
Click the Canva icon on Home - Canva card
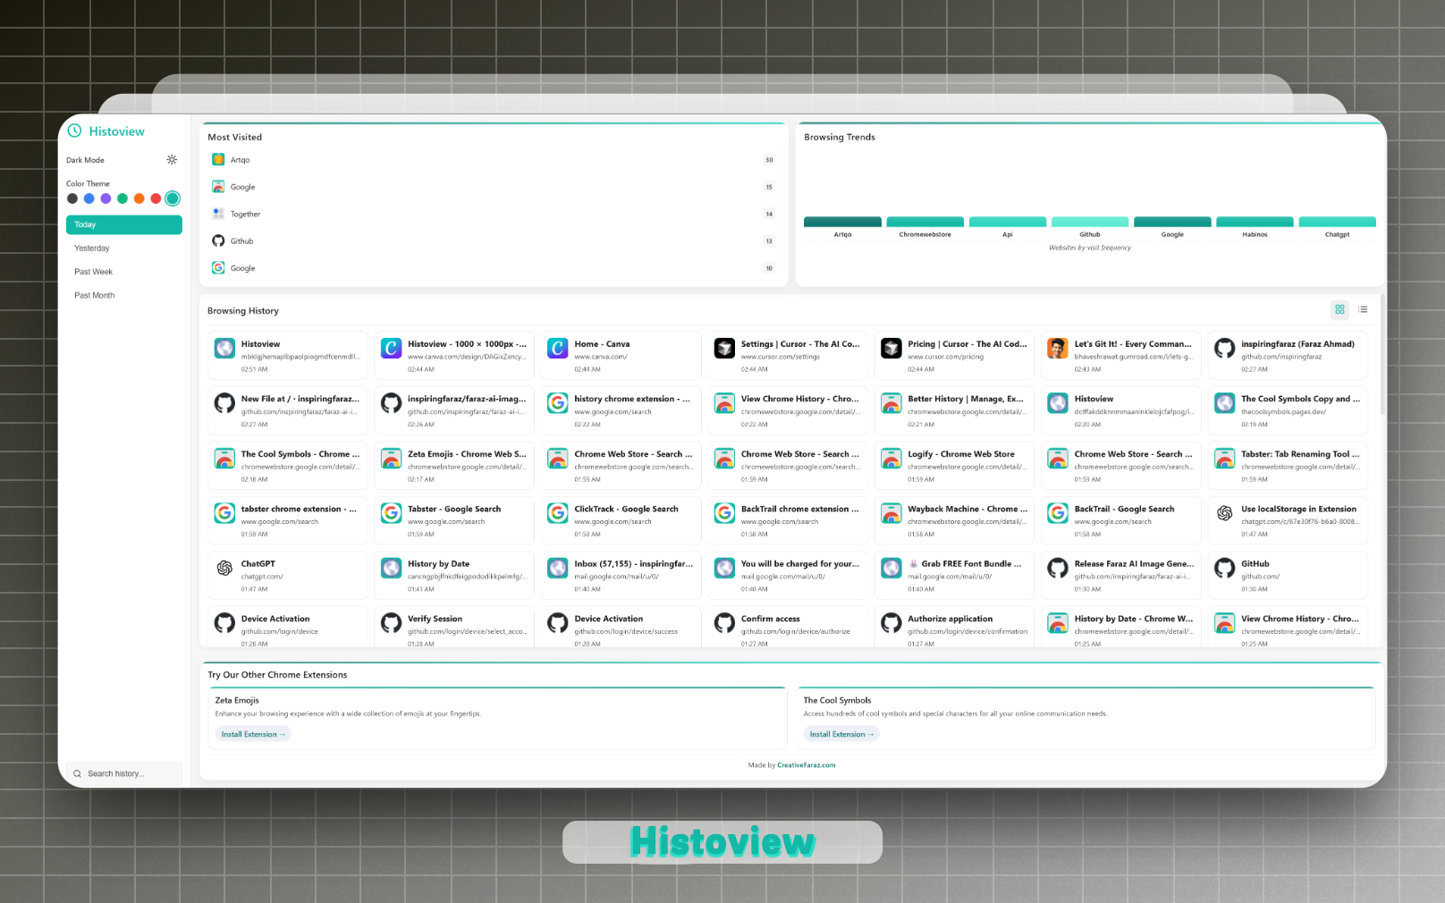[558, 349]
